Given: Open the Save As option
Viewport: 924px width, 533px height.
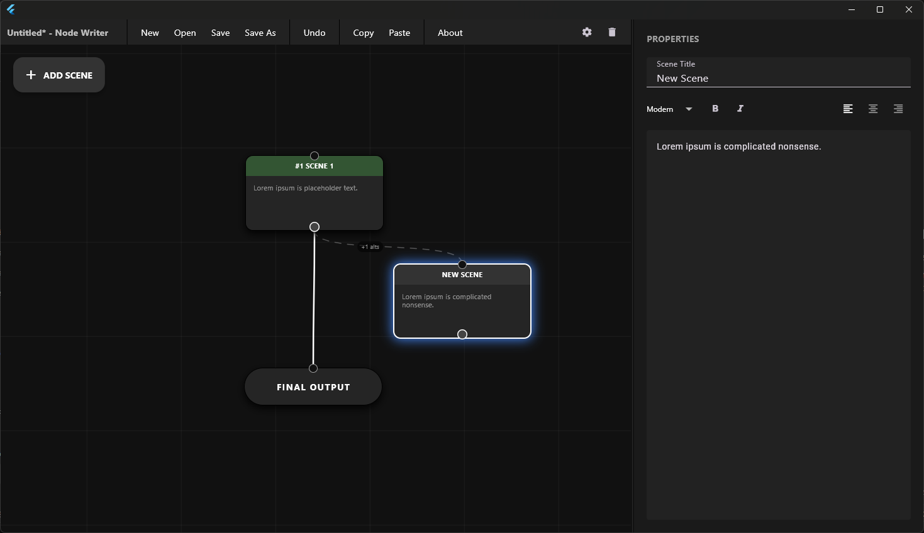Looking at the screenshot, I should click(x=260, y=33).
